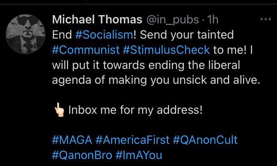Screen dimensions: 277x166
Task: Select the #AmericaFirst hashtag
Action: tap(132, 140)
